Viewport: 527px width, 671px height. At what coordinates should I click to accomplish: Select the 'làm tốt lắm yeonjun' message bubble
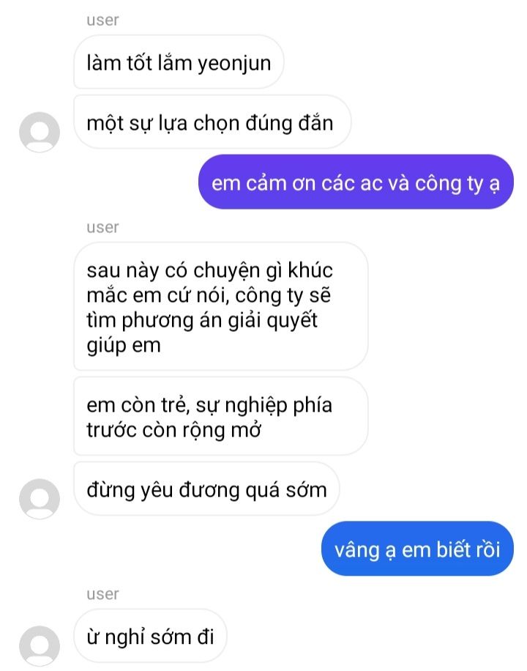click(179, 62)
